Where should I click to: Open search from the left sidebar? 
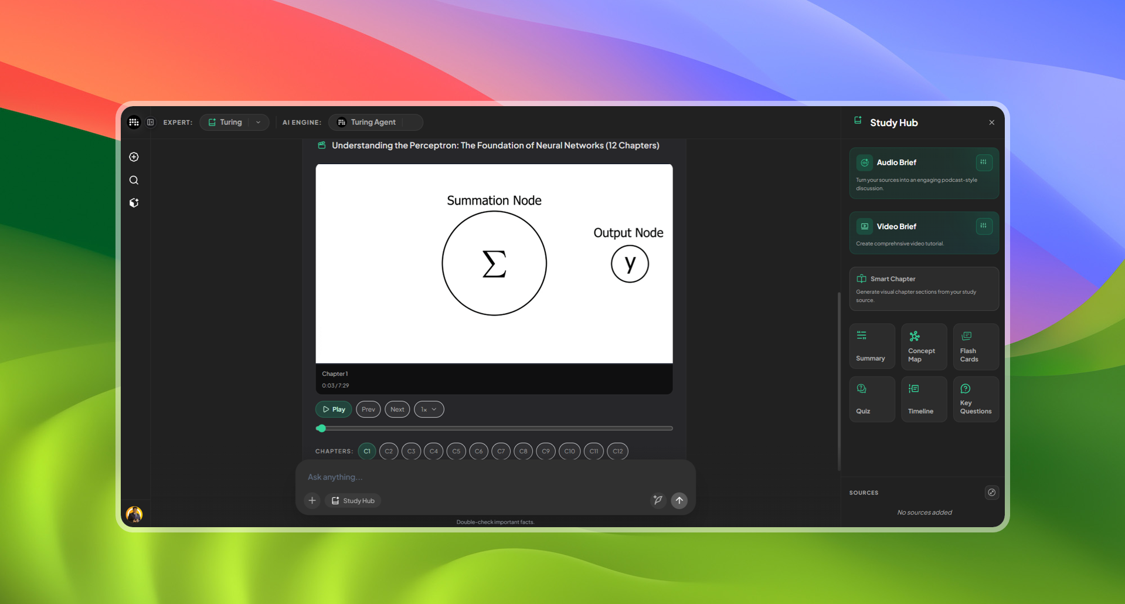(134, 180)
